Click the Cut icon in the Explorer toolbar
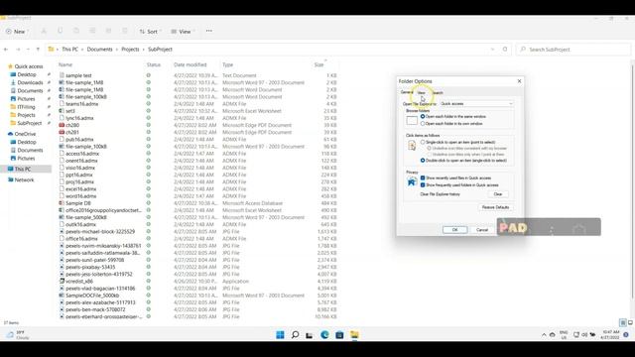 pos(44,31)
